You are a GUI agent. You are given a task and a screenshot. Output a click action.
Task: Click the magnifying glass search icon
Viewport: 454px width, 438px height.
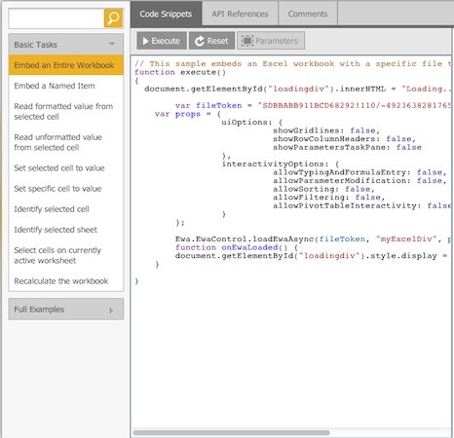click(113, 18)
